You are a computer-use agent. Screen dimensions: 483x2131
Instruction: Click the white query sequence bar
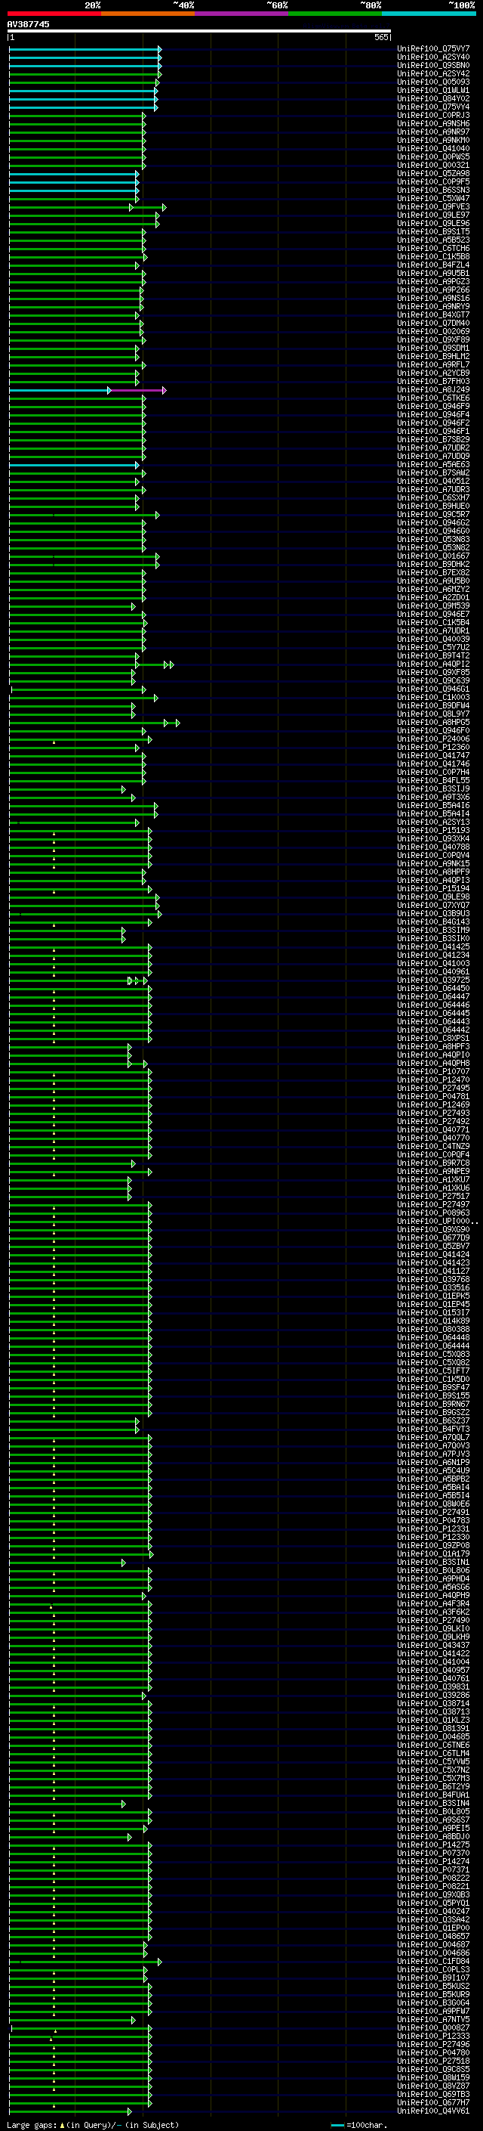[x=199, y=32]
